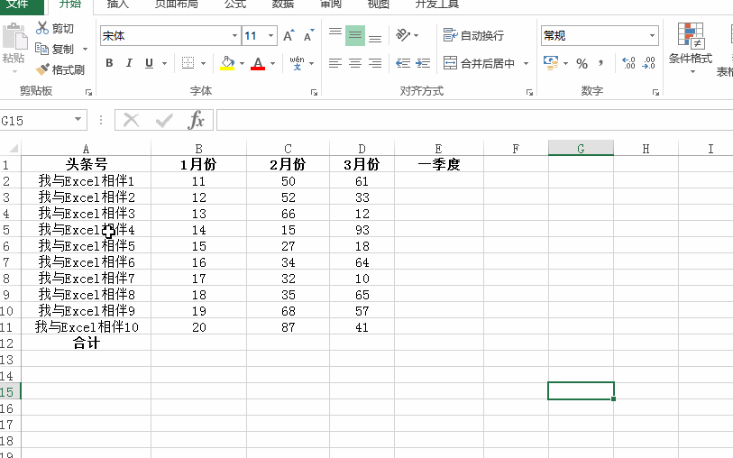
Task: Select the Format Painter (格式刷) brush
Action: (x=42, y=69)
